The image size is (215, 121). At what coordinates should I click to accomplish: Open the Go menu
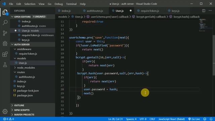[49, 4]
